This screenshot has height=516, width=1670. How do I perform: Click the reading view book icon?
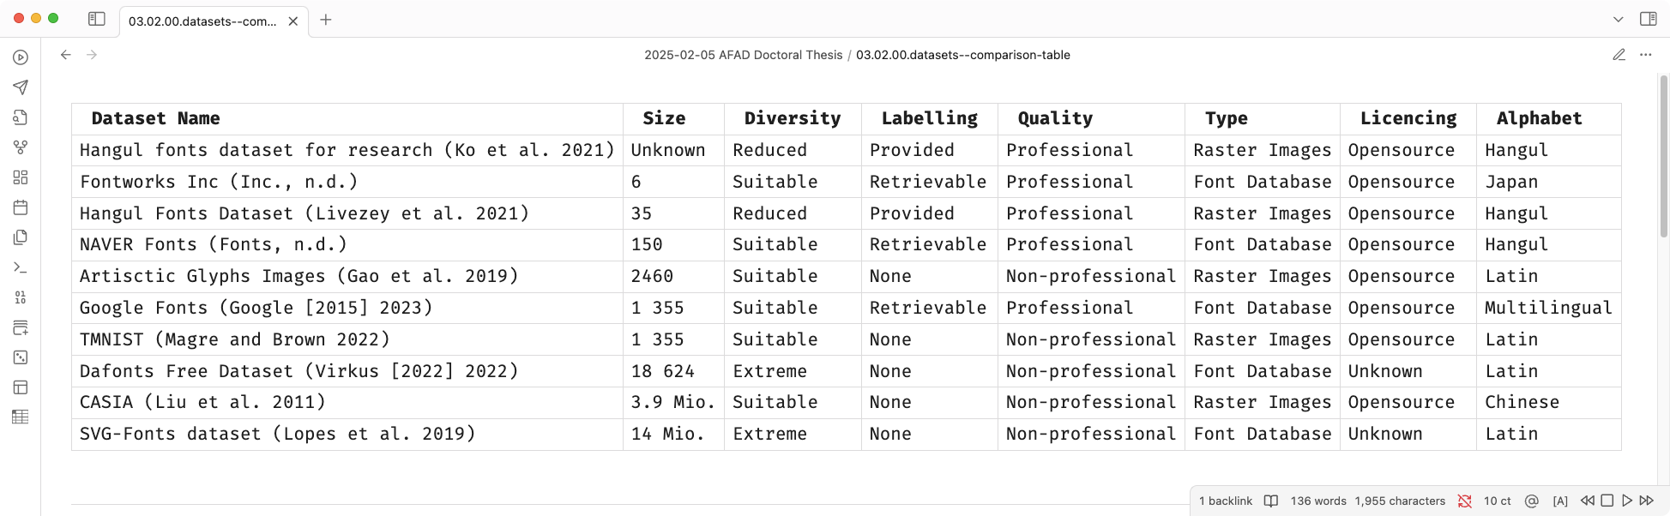click(1271, 501)
